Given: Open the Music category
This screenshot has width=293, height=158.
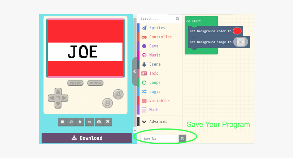Looking at the screenshot, I should (159, 55).
